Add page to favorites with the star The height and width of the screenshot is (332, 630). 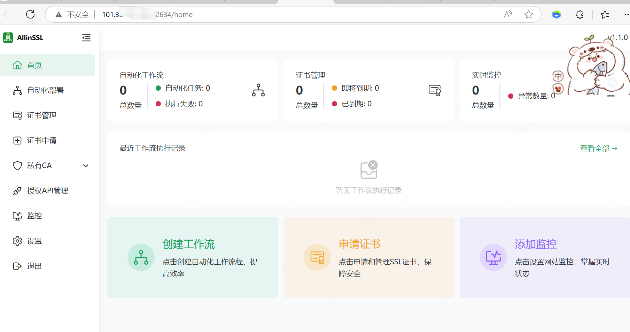529,14
